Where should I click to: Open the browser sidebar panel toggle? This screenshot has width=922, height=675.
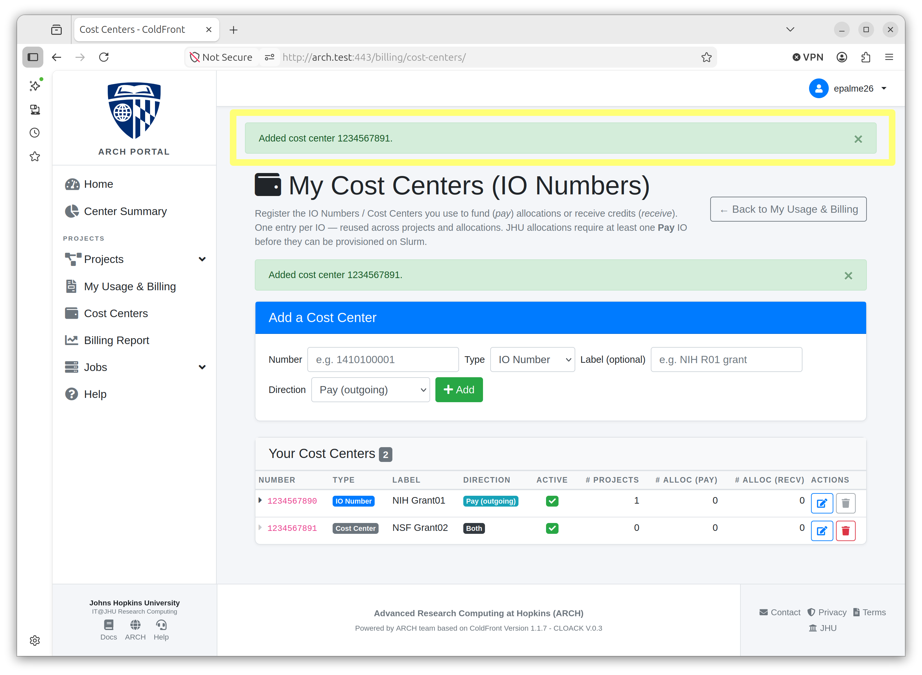[x=33, y=57]
